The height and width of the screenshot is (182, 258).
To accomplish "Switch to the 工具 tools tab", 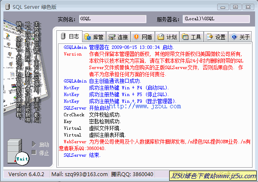I will (x=192, y=37).
